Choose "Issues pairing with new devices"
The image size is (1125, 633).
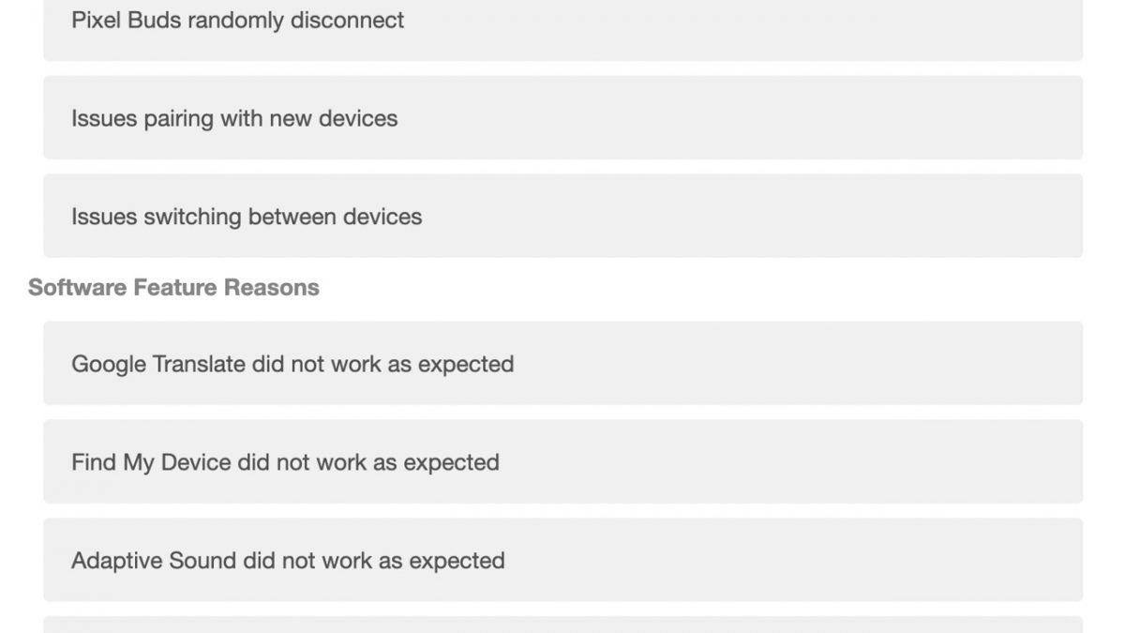(x=562, y=118)
